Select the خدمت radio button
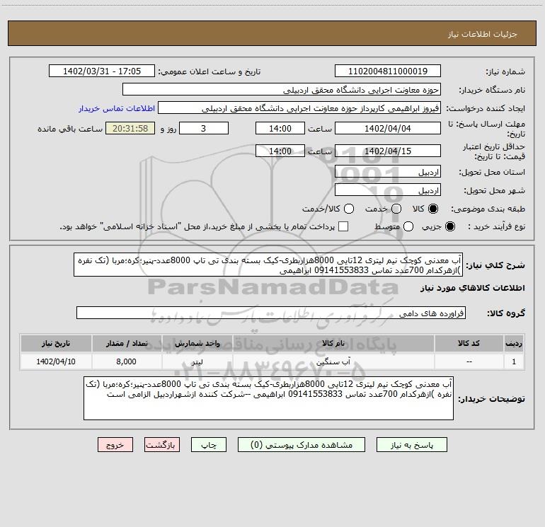545x527 pixels. (396, 209)
